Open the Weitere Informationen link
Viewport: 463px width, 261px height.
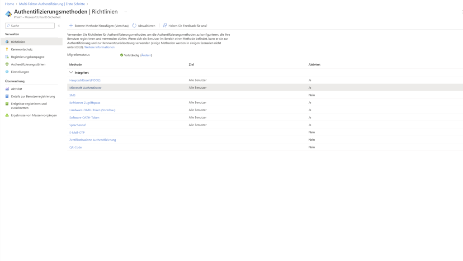[x=99, y=47]
